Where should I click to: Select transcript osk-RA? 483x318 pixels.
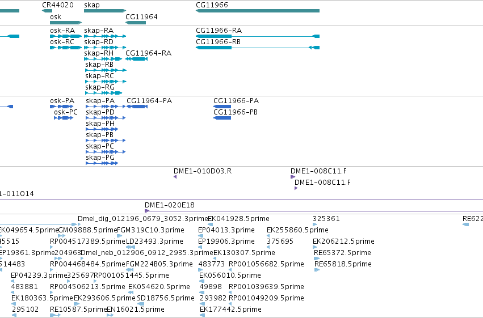[x=66, y=36]
